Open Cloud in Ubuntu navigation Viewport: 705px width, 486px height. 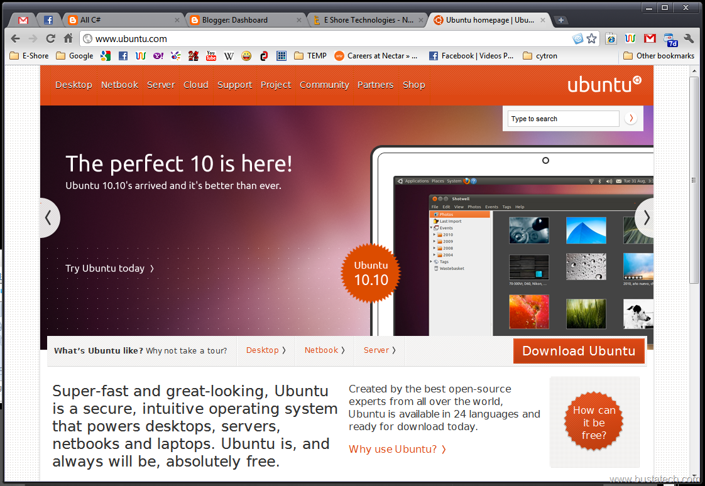[x=195, y=85]
